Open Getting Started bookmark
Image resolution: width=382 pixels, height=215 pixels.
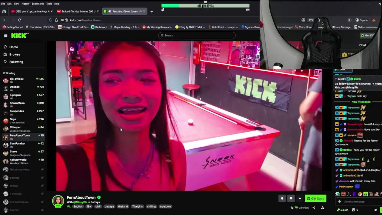click(13, 27)
